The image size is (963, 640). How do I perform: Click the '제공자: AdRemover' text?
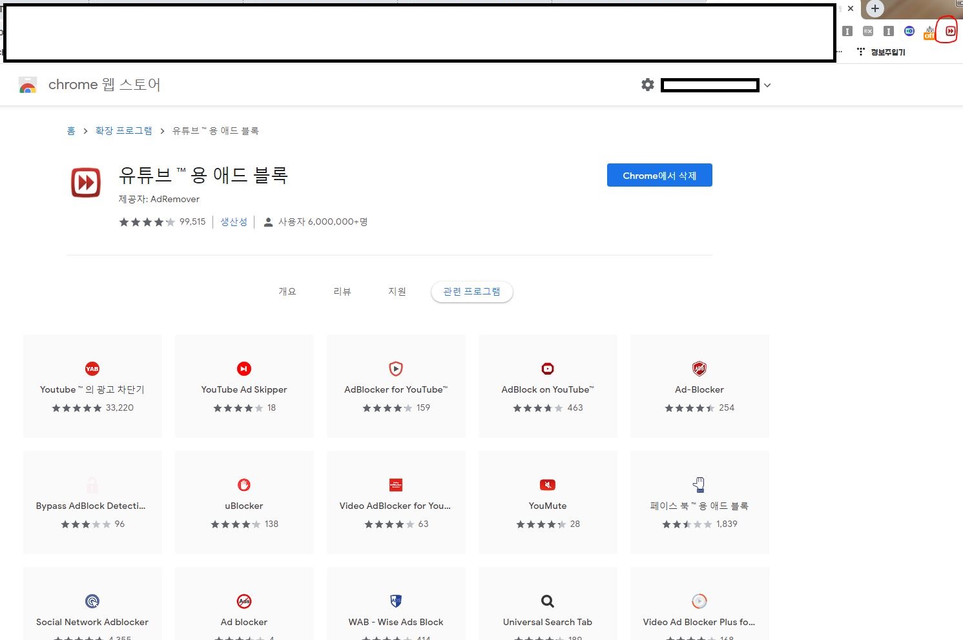[159, 199]
